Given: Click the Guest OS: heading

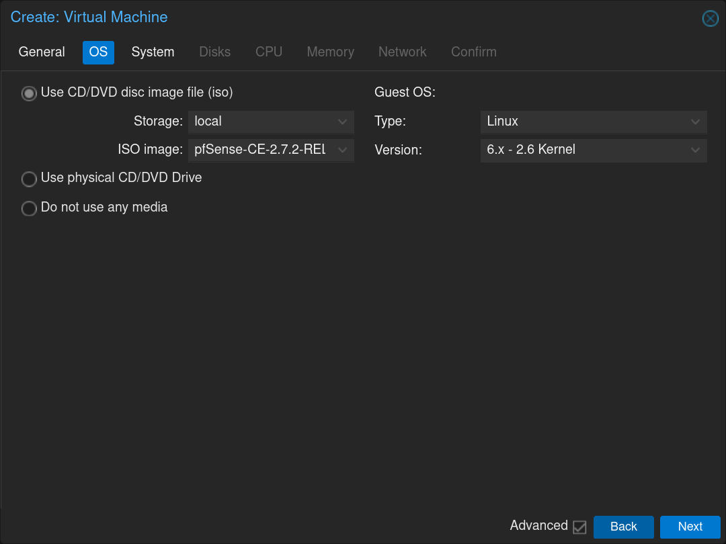Looking at the screenshot, I should pos(405,92).
